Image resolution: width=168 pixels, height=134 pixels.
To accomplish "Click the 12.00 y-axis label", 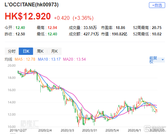I will point(11,115).
